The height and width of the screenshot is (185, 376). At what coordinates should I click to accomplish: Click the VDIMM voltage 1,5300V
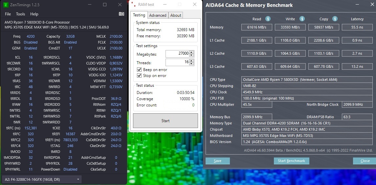(116, 81)
